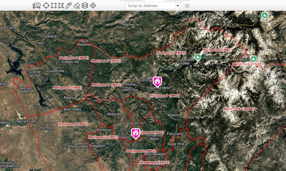Click the Mt Lyell peak marker
Image resolution: width=286 pixels, height=171 pixels.
[x=254, y=59]
